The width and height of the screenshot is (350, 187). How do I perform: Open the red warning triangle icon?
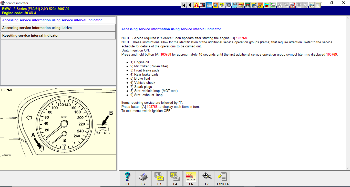pyautogui.click(x=196, y=5)
